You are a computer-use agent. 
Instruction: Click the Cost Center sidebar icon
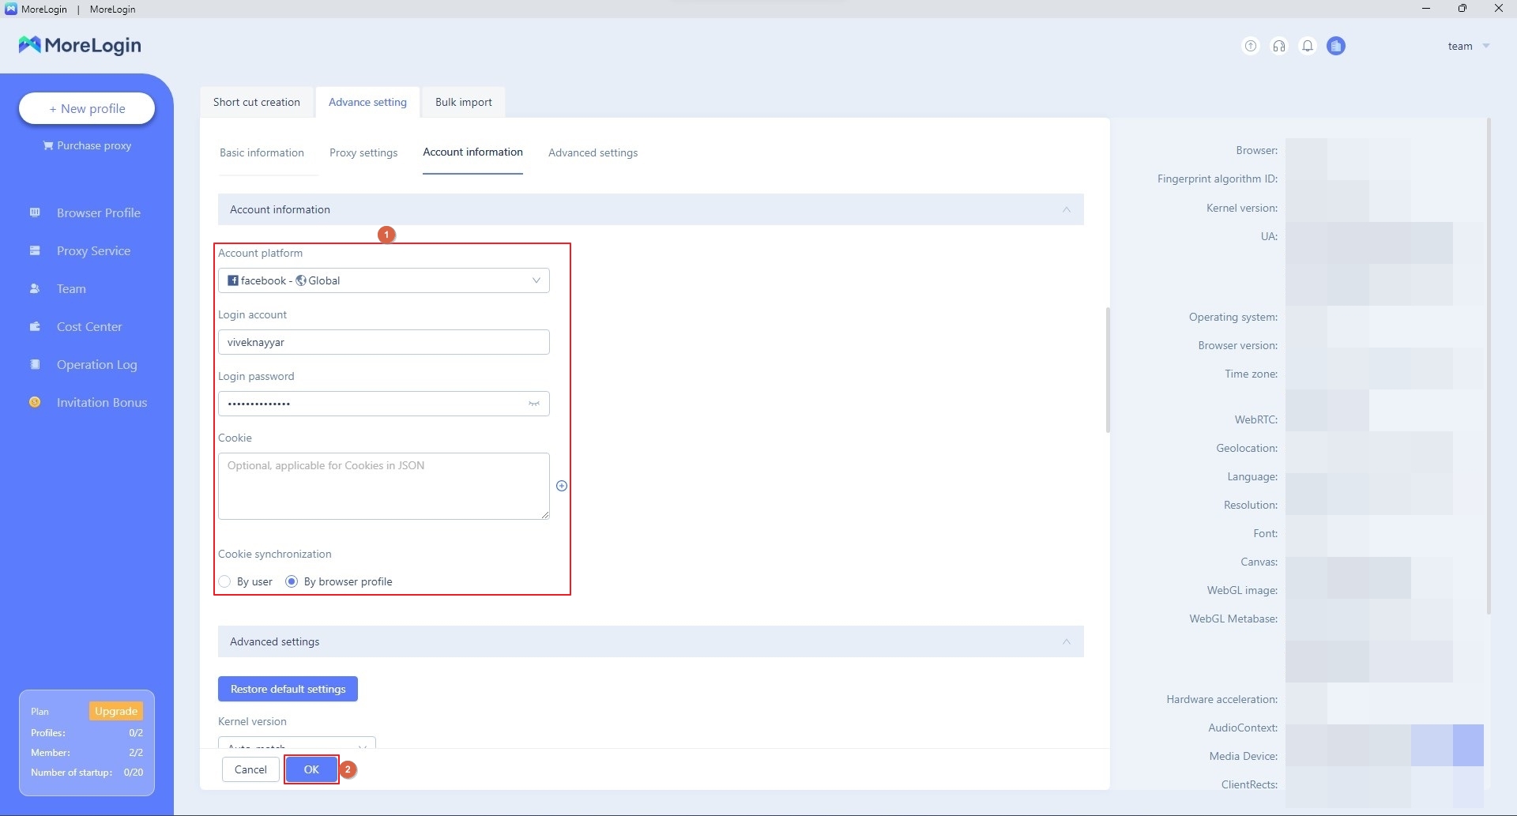35,326
